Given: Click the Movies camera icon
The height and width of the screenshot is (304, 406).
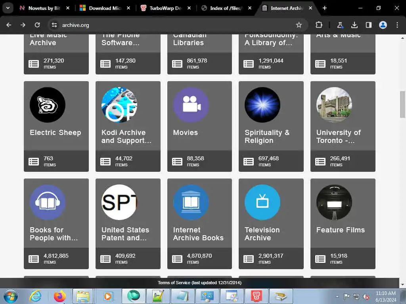Looking at the screenshot, I should pos(191,104).
